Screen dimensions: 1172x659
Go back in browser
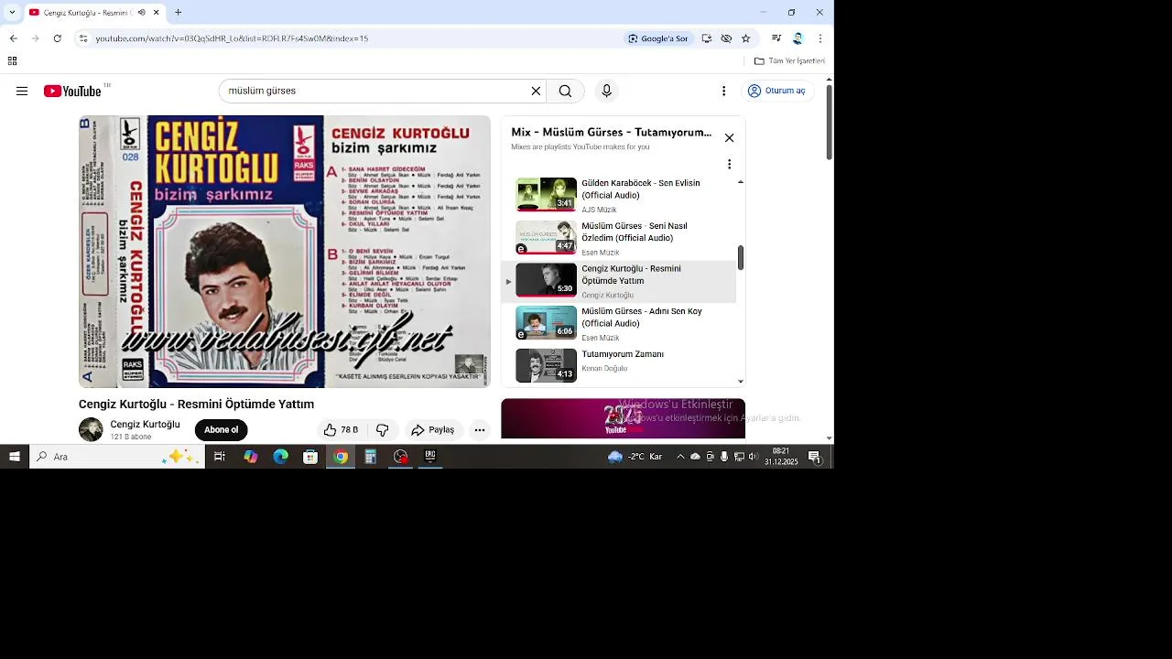13,38
